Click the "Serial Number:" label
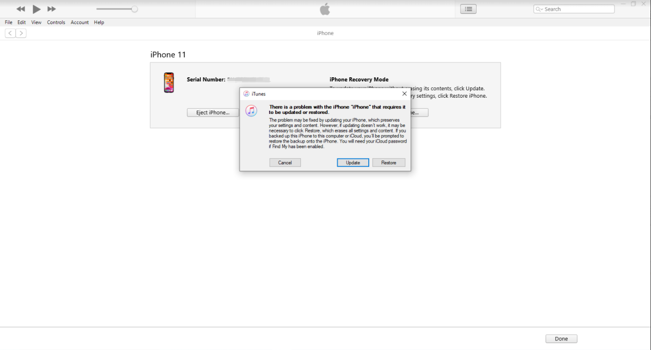The height and width of the screenshot is (350, 651). [206, 80]
